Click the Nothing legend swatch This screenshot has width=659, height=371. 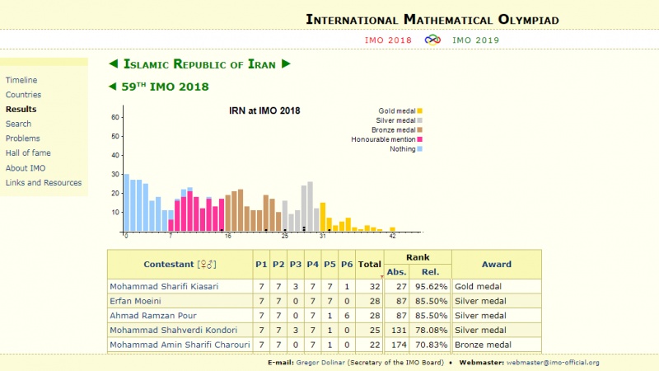419,149
